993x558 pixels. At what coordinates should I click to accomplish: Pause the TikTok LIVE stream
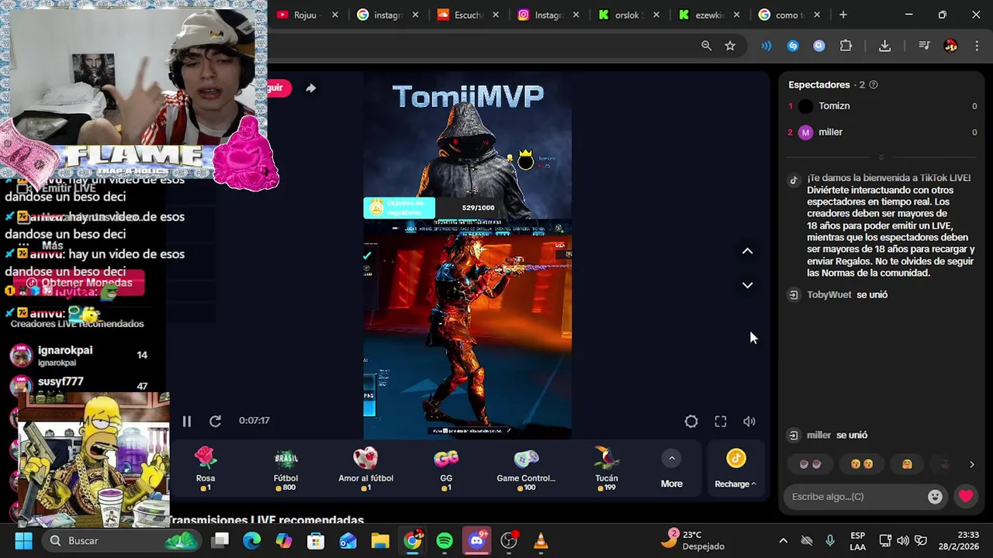pos(186,421)
